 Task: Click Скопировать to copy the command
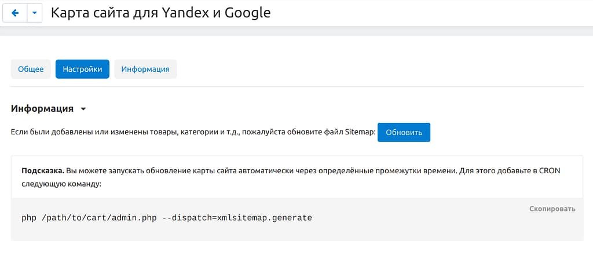[552, 209]
